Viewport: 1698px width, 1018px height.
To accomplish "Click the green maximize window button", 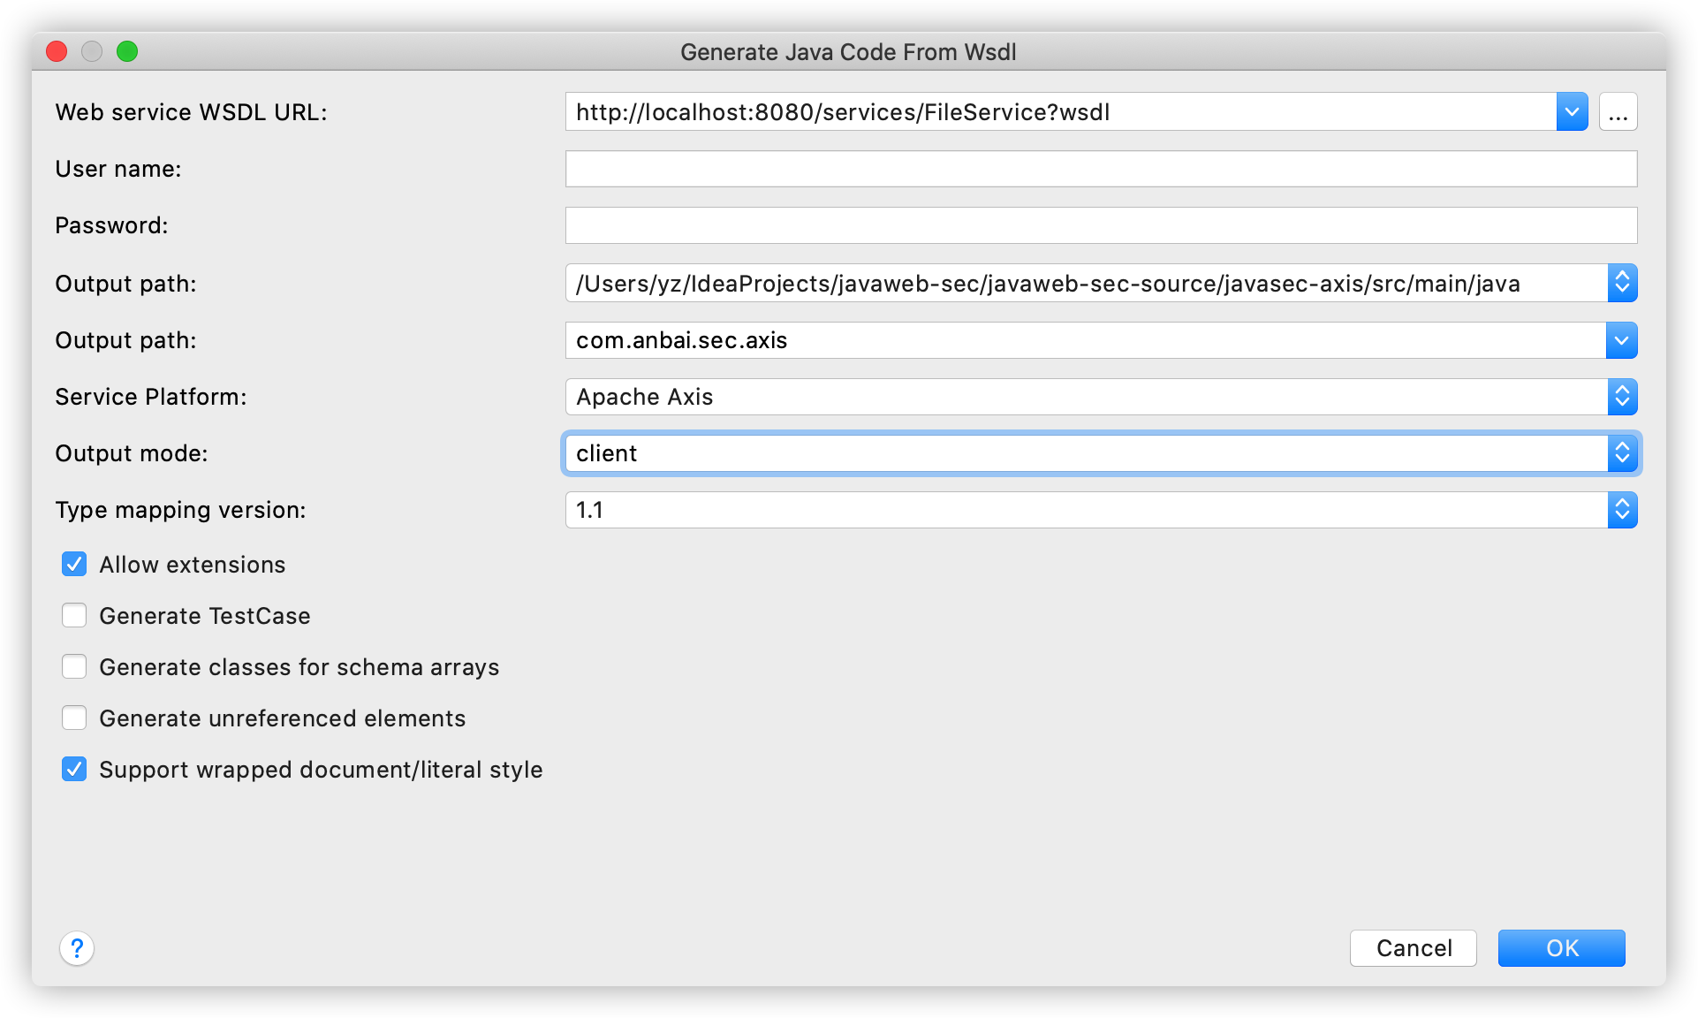I will point(127,52).
